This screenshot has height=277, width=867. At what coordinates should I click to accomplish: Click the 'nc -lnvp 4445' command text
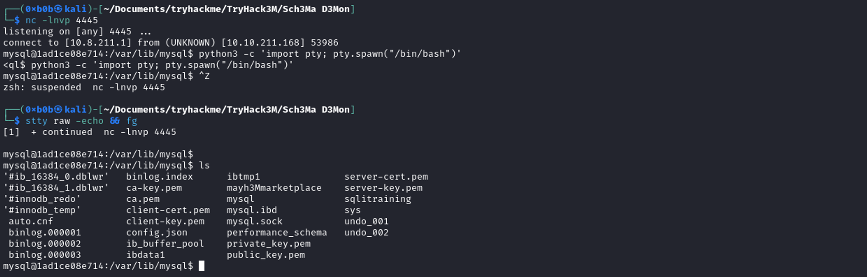(x=62, y=20)
